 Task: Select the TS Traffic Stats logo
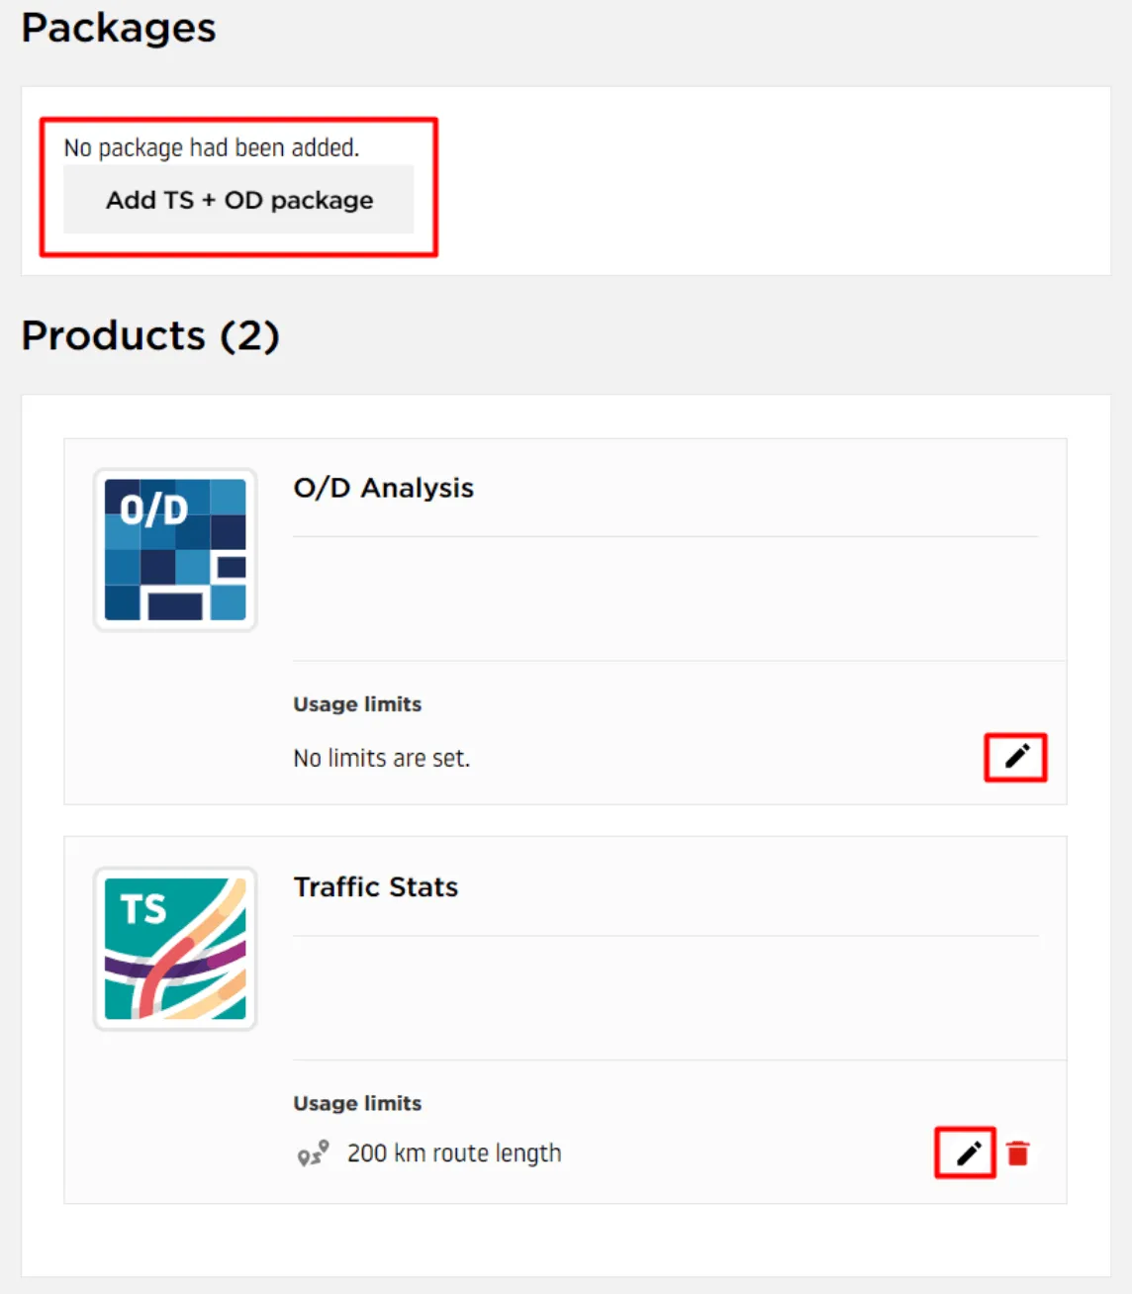pyautogui.click(x=175, y=949)
